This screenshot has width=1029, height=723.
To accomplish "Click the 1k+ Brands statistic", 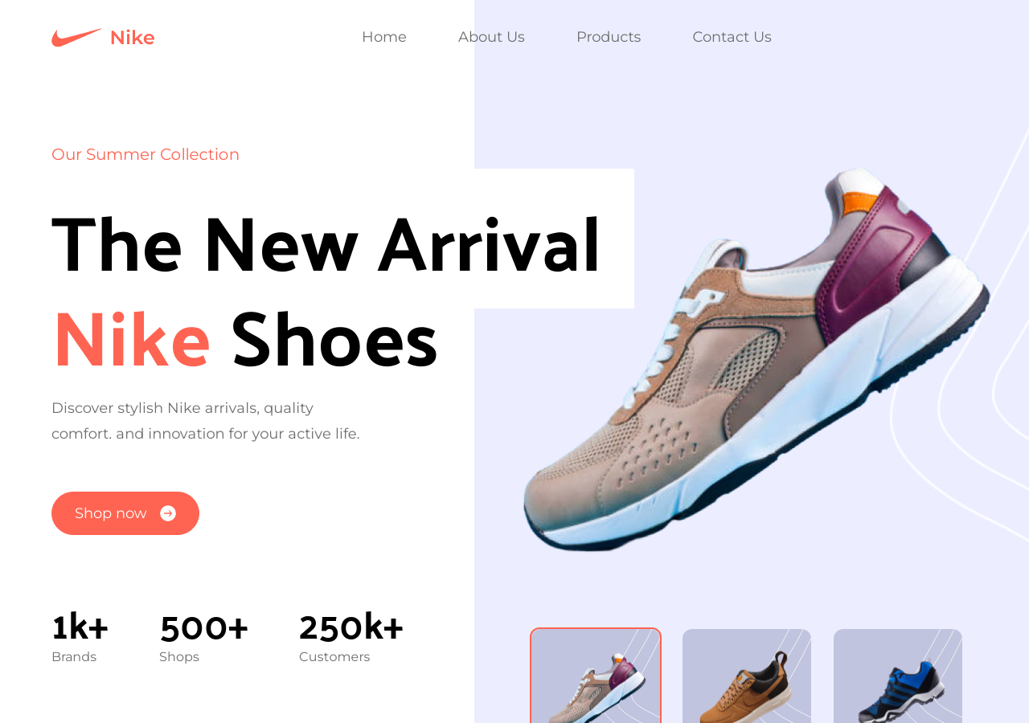I will [x=80, y=638].
